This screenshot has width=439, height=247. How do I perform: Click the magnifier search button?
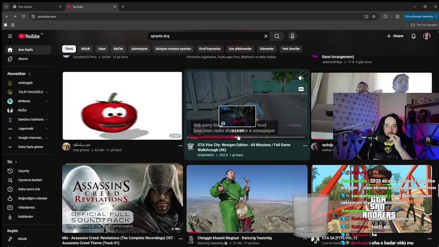277,36
